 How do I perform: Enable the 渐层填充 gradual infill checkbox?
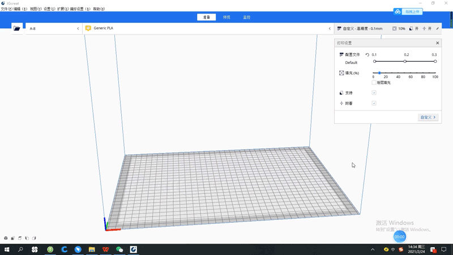click(x=374, y=83)
